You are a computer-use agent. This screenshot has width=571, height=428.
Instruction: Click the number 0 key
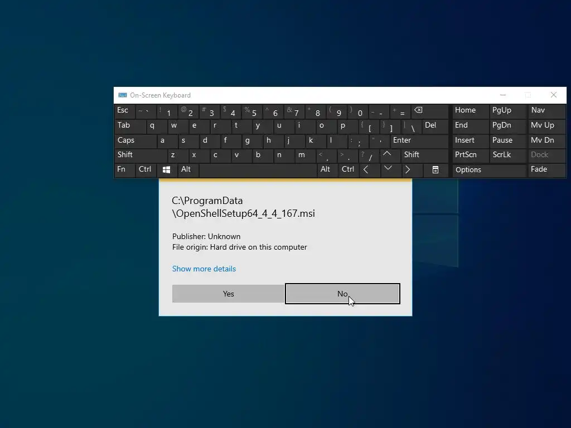(357, 111)
